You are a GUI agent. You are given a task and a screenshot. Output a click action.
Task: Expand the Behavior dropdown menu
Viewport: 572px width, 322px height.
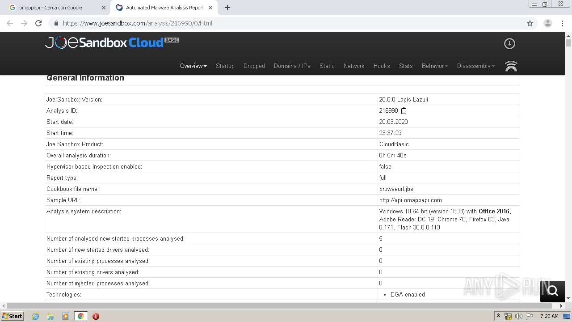(435, 66)
